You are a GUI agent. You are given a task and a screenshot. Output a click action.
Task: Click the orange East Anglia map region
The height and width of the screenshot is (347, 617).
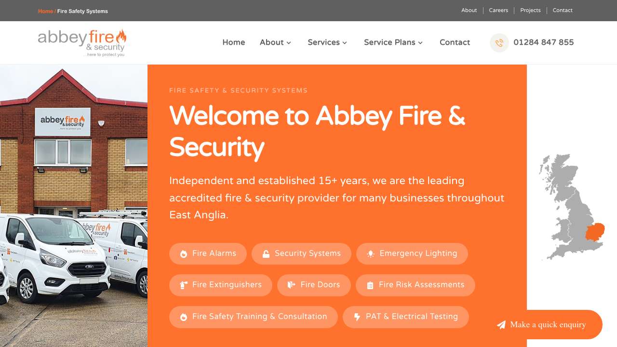pyautogui.click(x=595, y=232)
